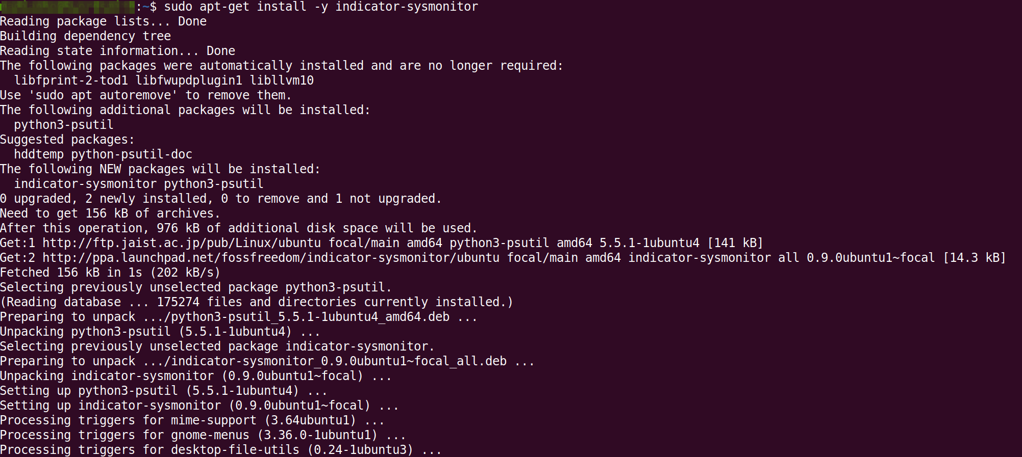Image resolution: width=1022 pixels, height=457 pixels.
Task: Click the '[14.3 kB]' size text
Action: pos(975,258)
